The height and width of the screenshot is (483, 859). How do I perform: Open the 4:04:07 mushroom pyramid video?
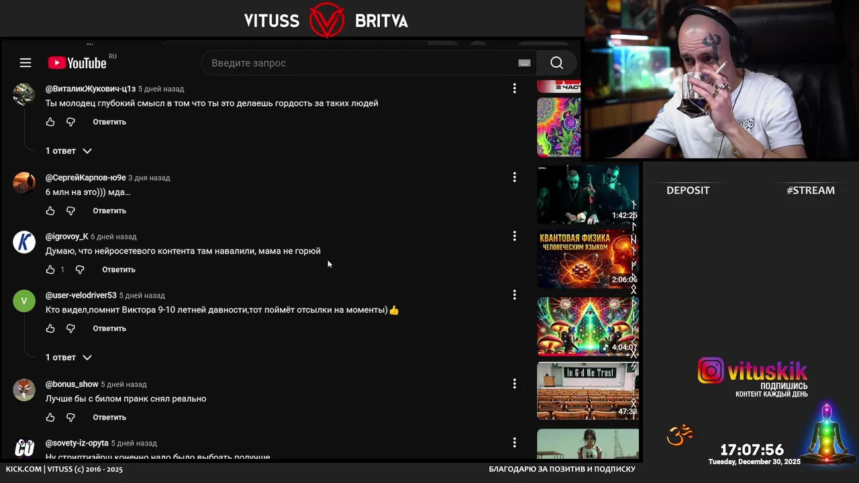588,326
